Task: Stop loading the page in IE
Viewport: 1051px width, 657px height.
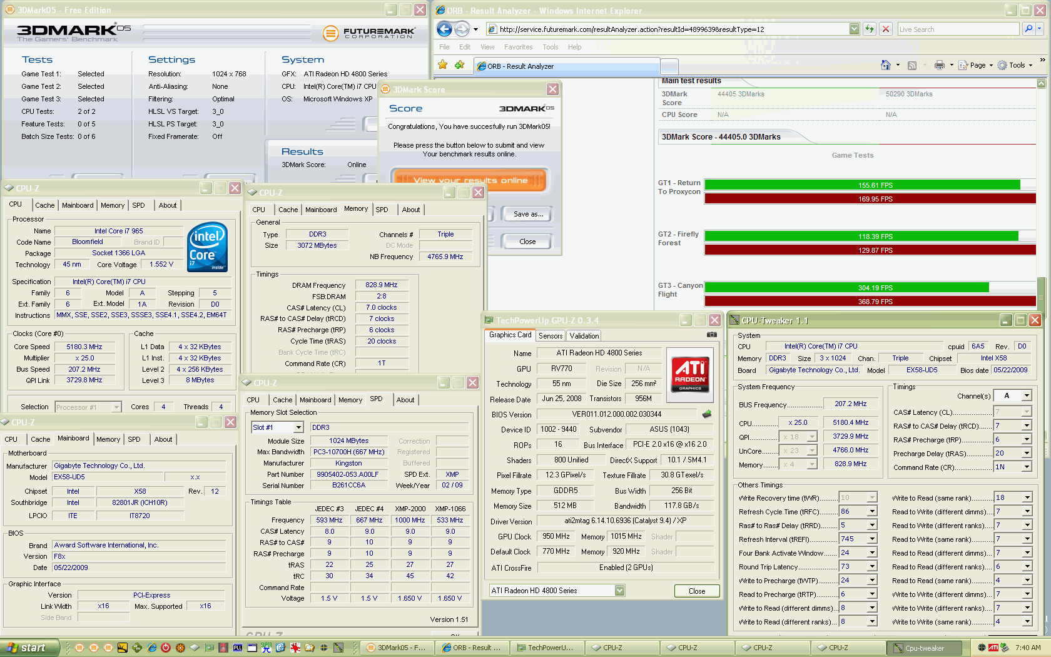Action: click(886, 29)
